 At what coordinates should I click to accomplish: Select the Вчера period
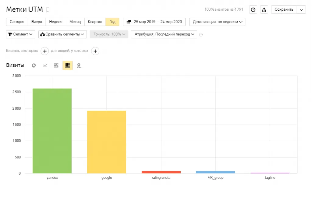tap(37, 22)
